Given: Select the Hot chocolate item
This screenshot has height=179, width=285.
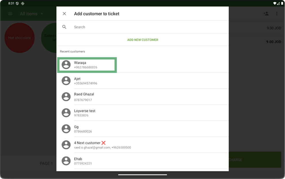Looking at the screenshot, I should tap(20, 38).
